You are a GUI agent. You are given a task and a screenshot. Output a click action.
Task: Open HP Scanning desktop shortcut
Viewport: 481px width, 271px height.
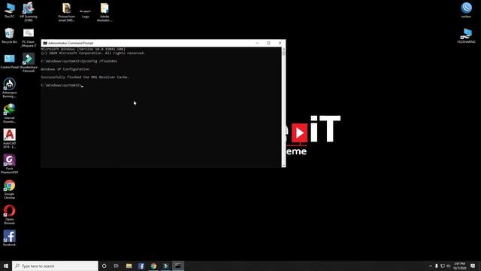point(29,12)
